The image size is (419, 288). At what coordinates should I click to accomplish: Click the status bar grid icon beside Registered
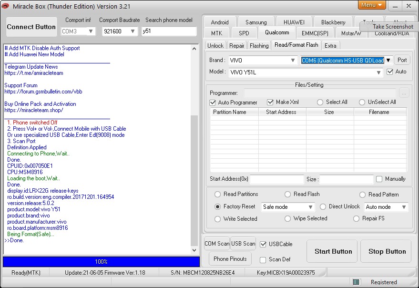pos(356,282)
